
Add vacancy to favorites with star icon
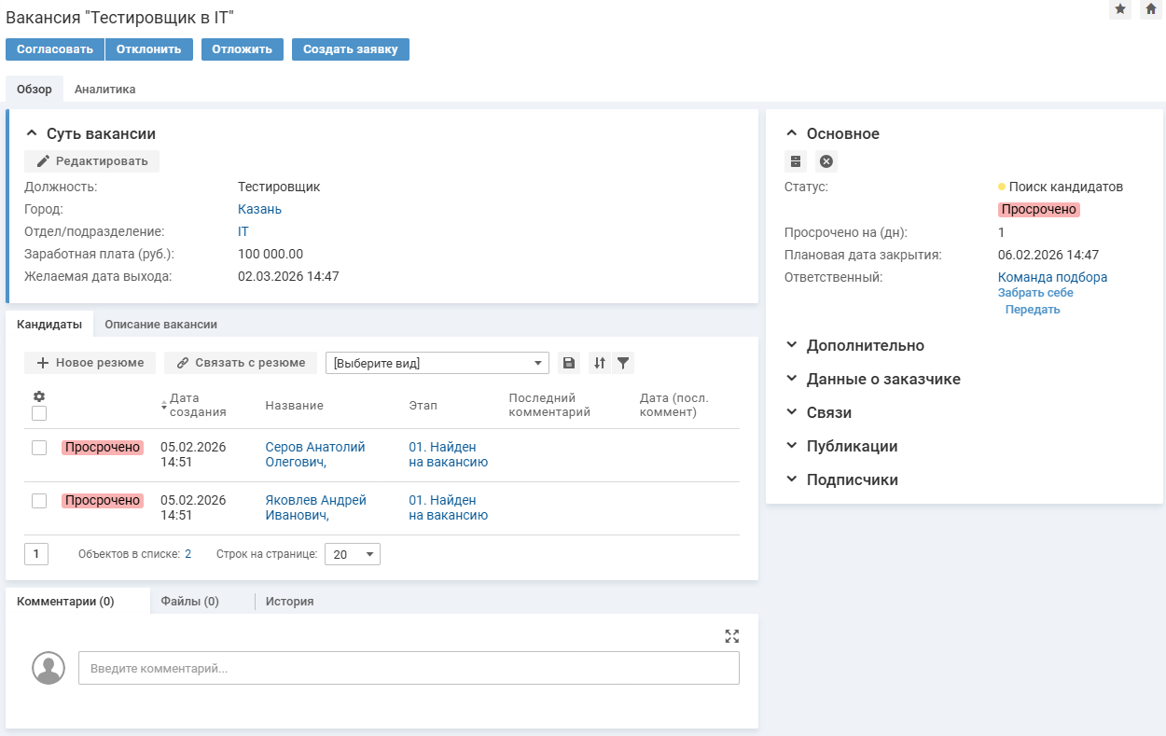click(x=1120, y=9)
